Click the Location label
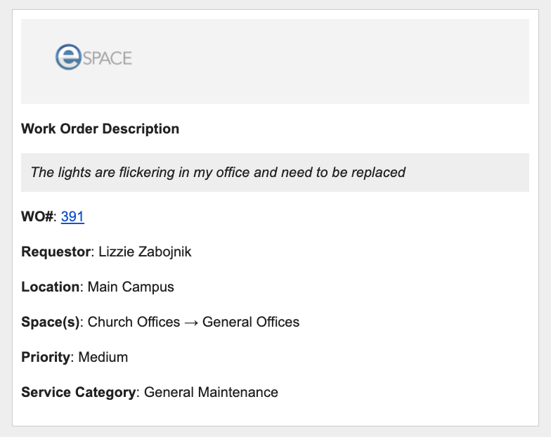551x437 pixels. (x=50, y=287)
